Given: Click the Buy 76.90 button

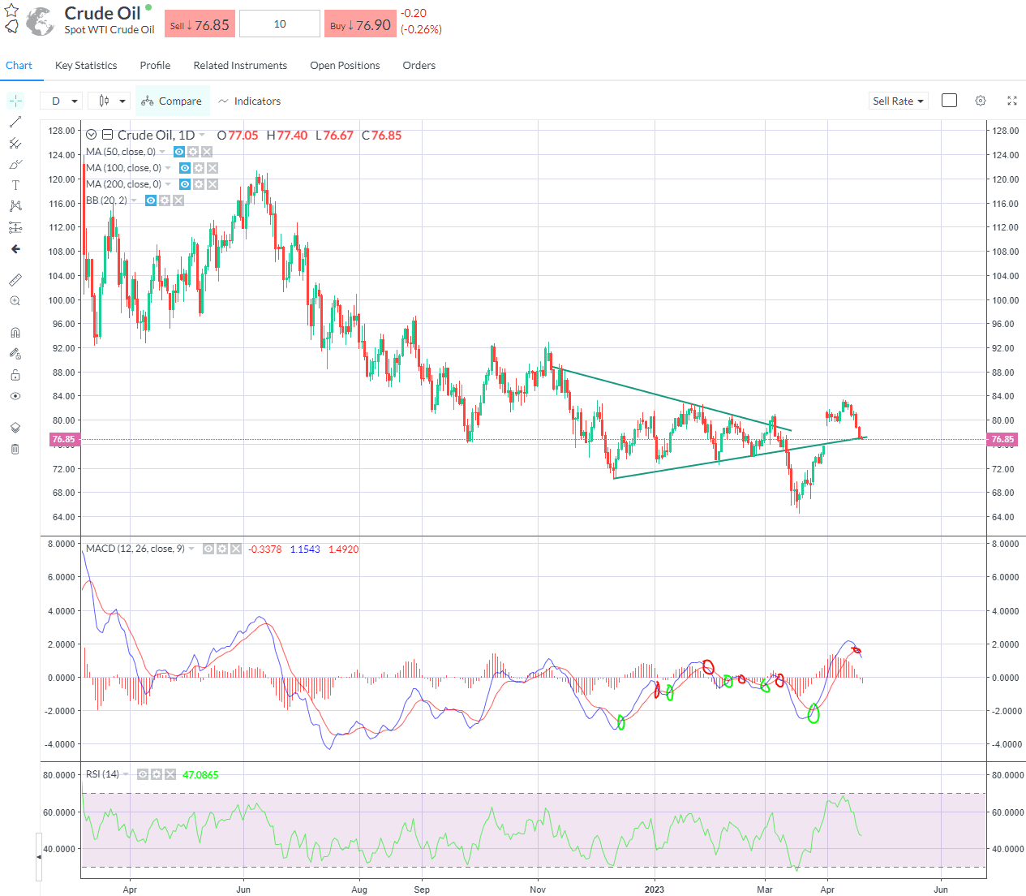Looking at the screenshot, I should click(x=360, y=24).
